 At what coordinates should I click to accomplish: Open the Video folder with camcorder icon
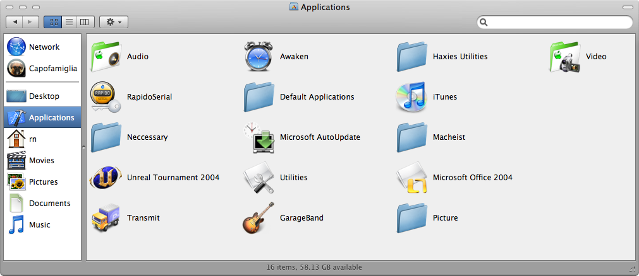tap(565, 57)
